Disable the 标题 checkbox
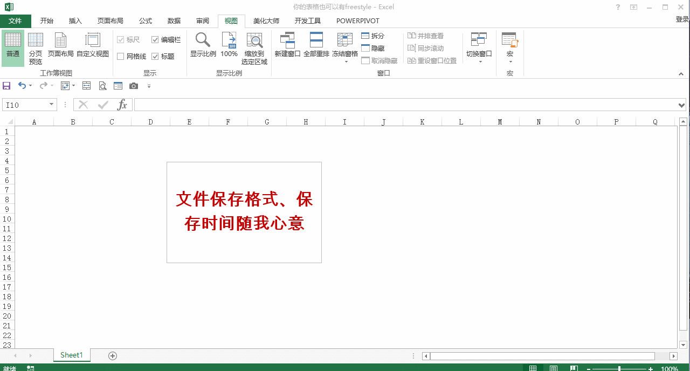The width and height of the screenshot is (690, 371). [x=155, y=56]
